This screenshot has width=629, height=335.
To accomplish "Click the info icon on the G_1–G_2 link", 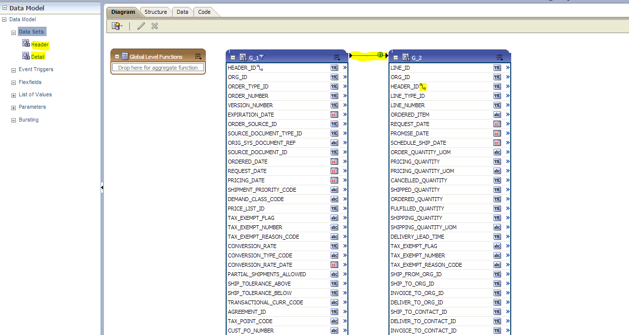I will [380, 55].
